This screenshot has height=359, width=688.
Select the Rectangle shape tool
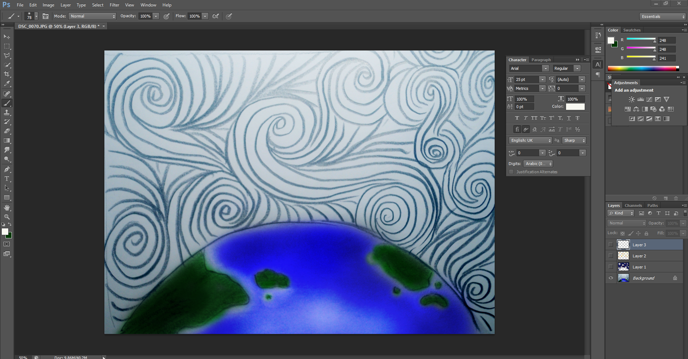tap(7, 198)
